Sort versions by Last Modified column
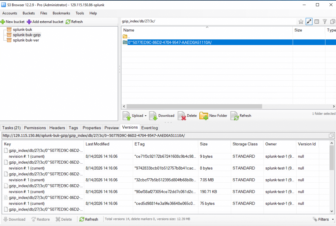This screenshot has width=336, height=226. coord(108,144)
